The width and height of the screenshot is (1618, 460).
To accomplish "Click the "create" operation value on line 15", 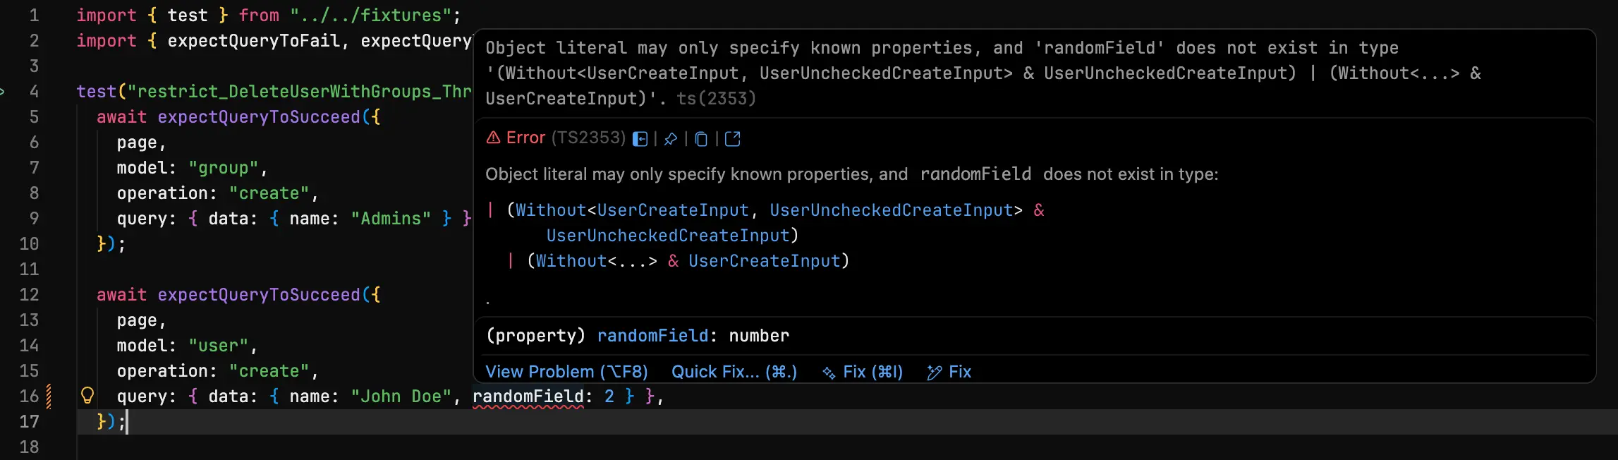I will tap(269, 371).
